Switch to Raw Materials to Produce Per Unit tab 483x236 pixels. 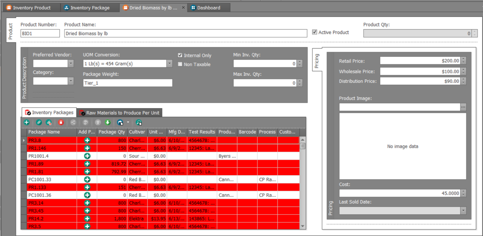119,113
